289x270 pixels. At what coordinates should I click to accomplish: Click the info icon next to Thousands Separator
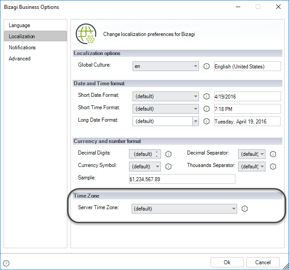[x=273, y=167]
